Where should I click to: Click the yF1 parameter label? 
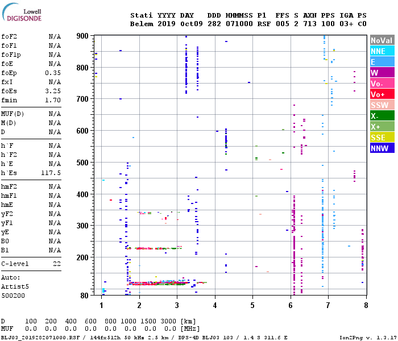coord(7,223)
